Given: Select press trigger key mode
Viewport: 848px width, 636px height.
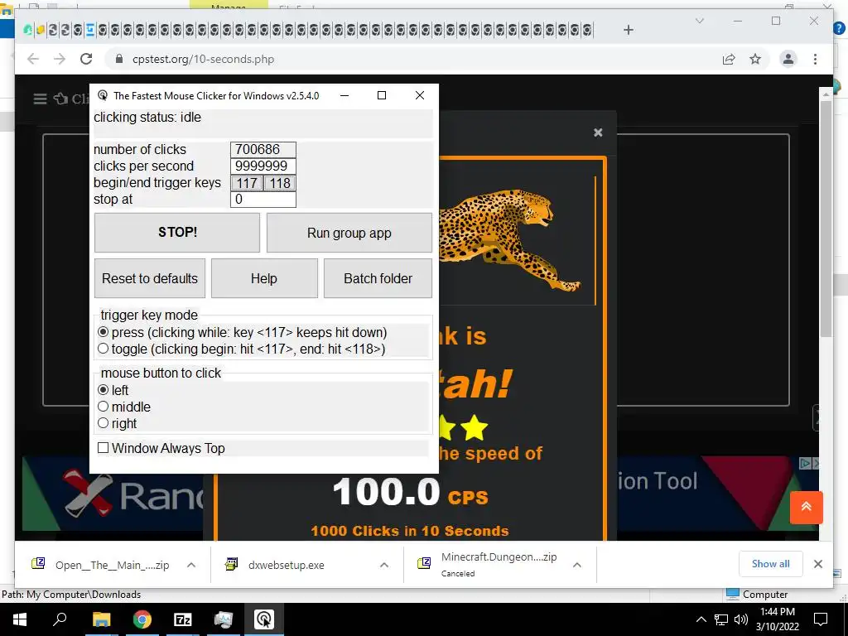Looking at the screenshot, I should (104, 332).
